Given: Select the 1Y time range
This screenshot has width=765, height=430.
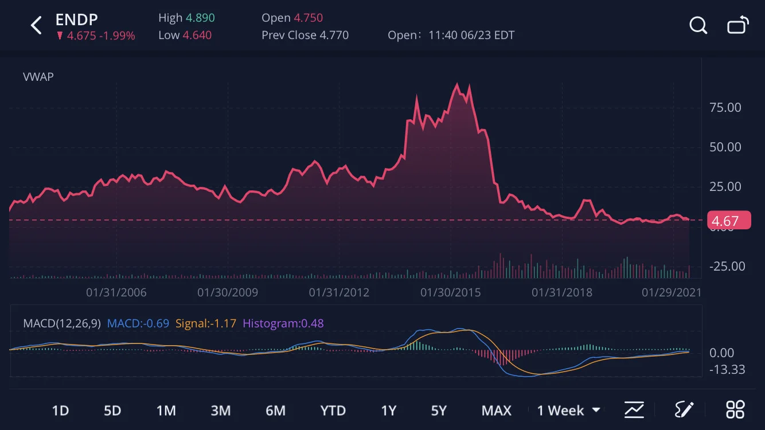Looking at the screenshot, I should point(389,411).
